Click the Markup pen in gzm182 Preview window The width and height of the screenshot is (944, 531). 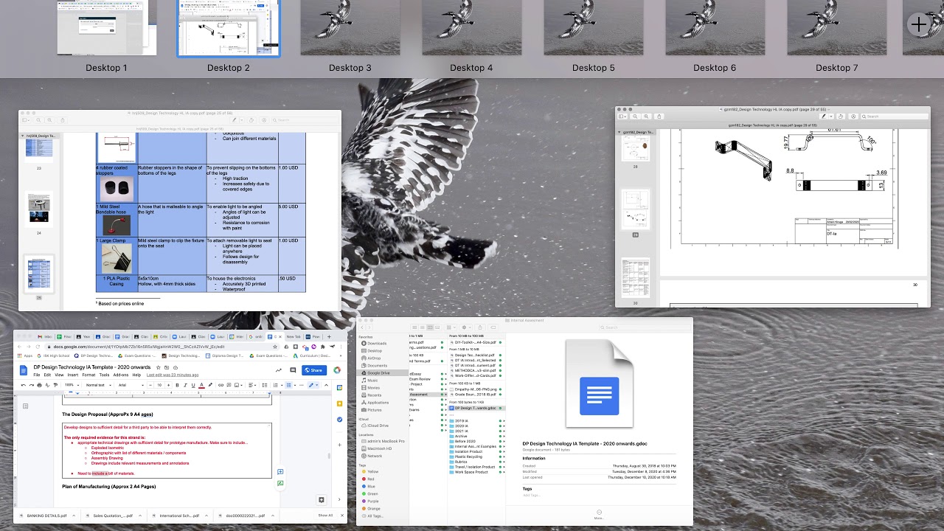click(x=824, y=117)
